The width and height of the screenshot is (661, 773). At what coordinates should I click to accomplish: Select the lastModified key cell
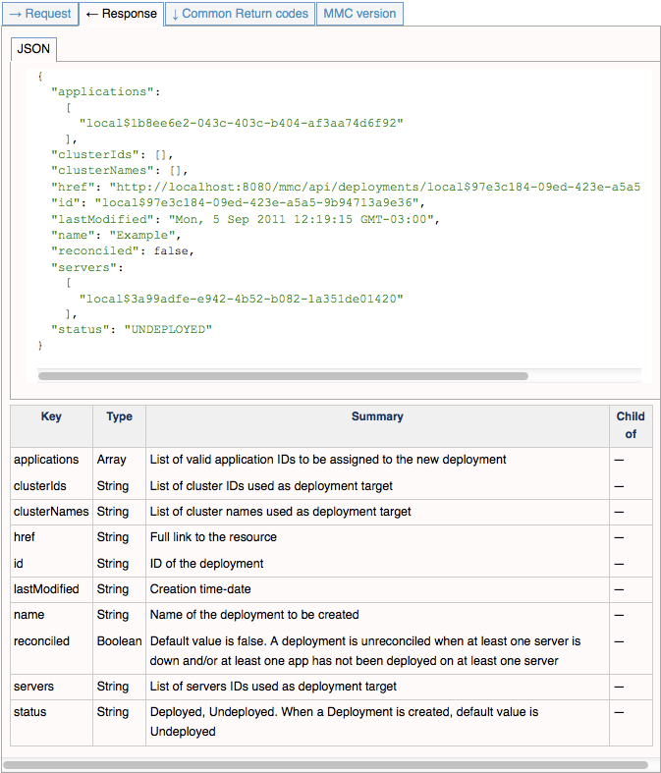click(46, 589)
